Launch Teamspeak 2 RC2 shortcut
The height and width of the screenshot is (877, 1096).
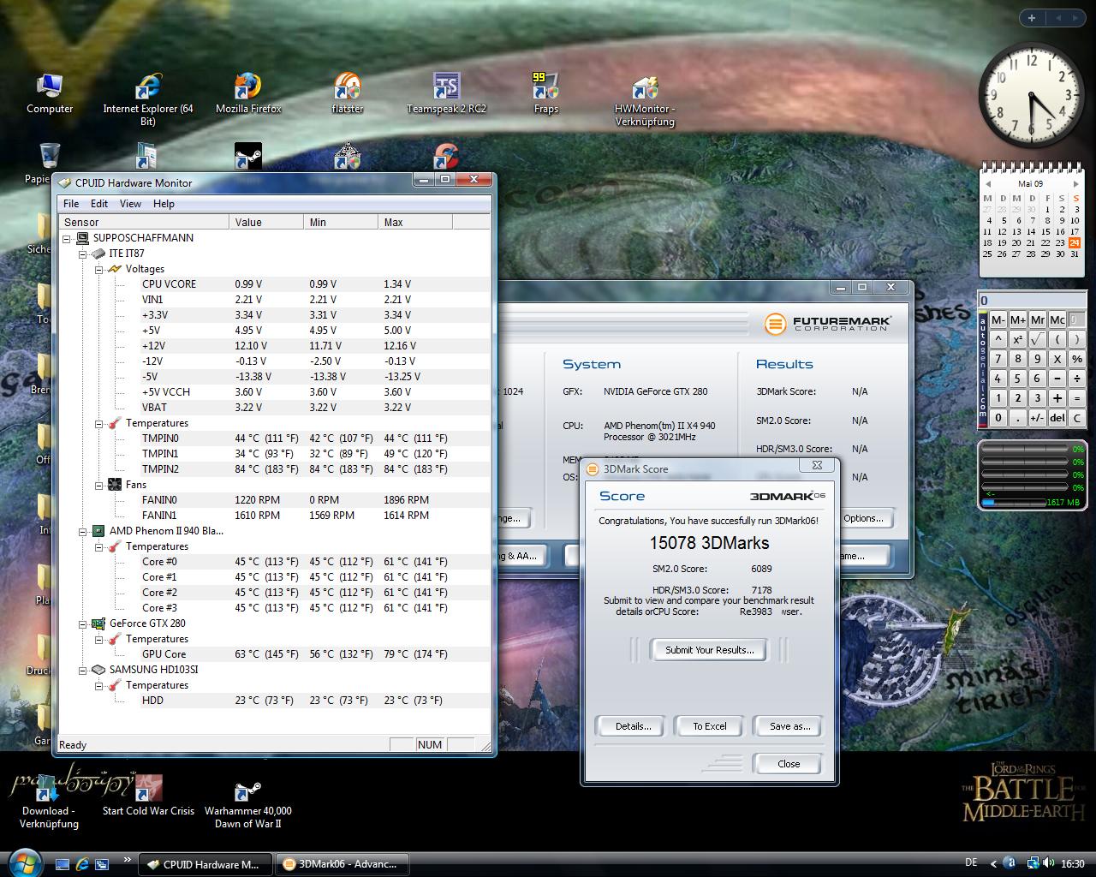tap(446, 93)
